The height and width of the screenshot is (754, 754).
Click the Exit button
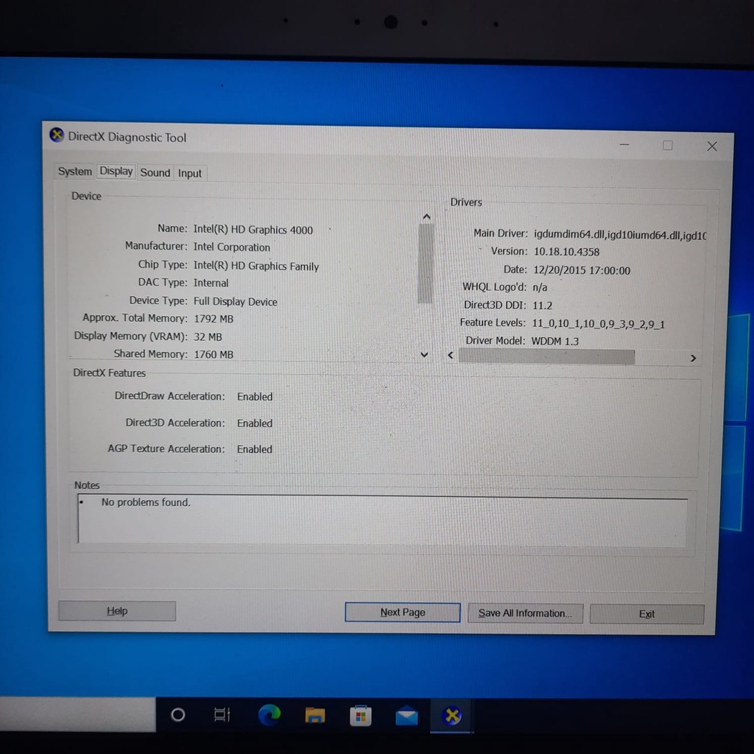(646, 614)
